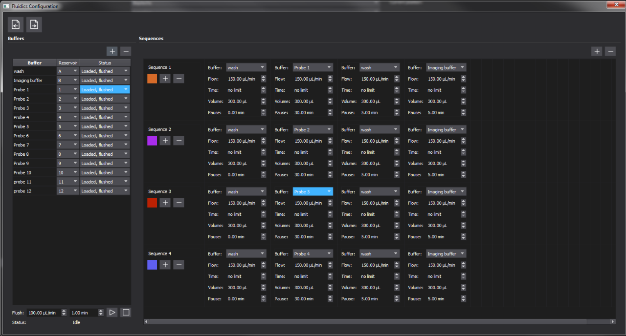626x336 pixels.
Task: Remove a sequence using the minus icon
Action: pos(610,51)
